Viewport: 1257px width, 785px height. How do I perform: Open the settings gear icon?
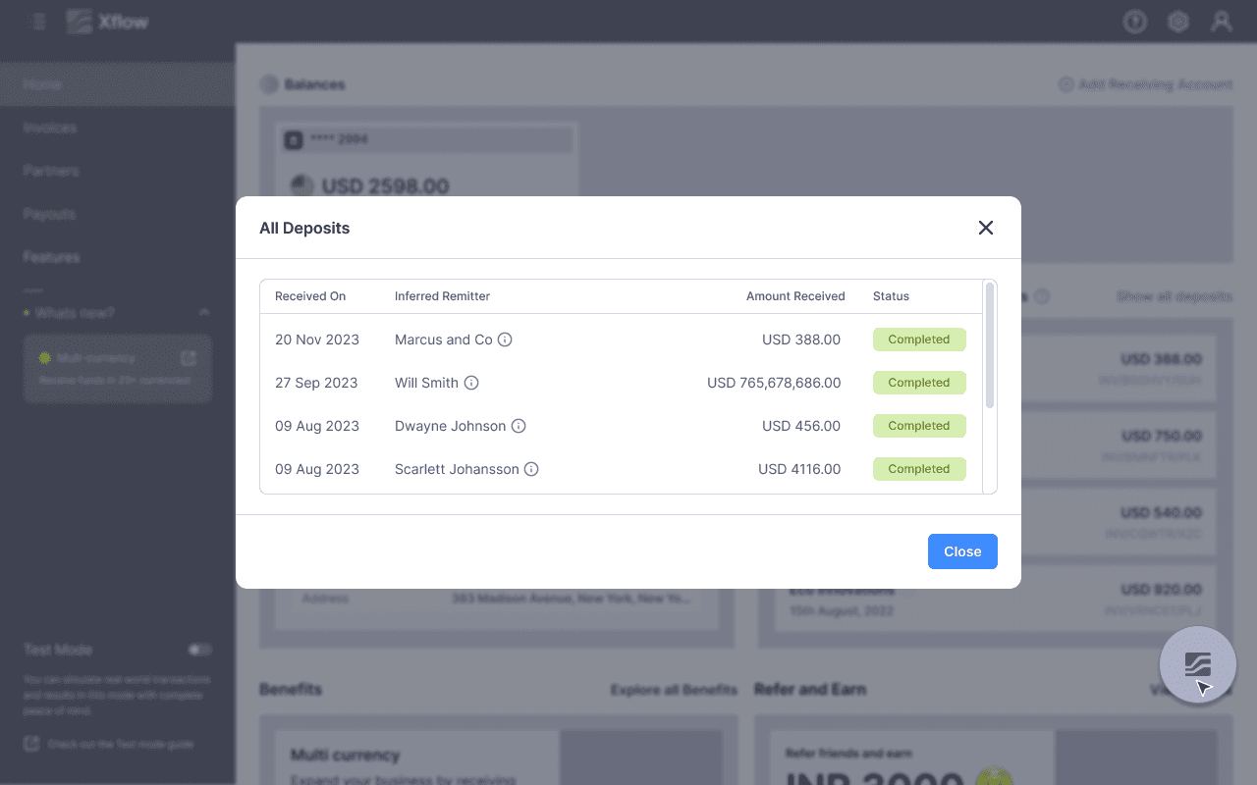coord(1178,22)
